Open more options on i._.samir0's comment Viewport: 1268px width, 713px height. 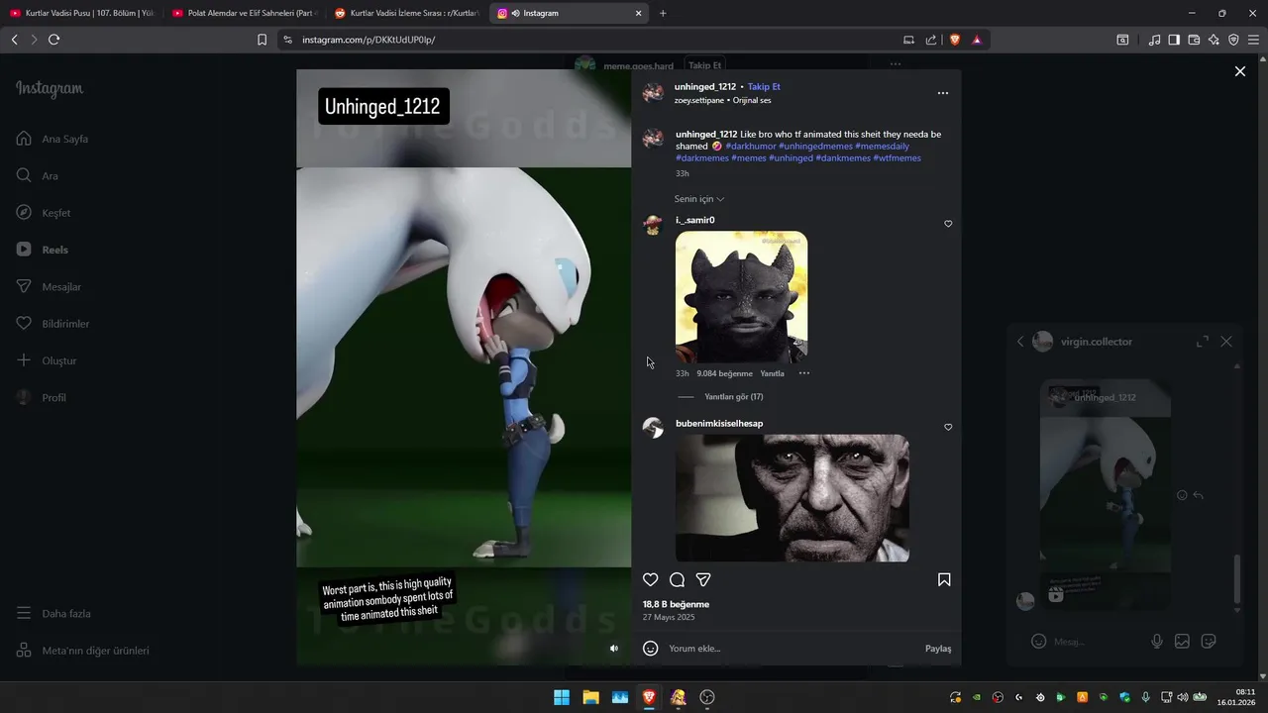pyautogui.click(x=804, y=373)
